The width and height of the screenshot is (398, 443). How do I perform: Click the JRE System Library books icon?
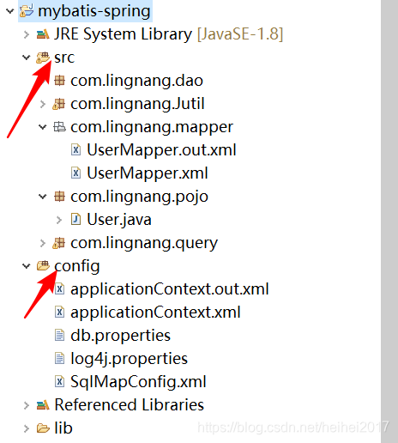coord(43,34)
